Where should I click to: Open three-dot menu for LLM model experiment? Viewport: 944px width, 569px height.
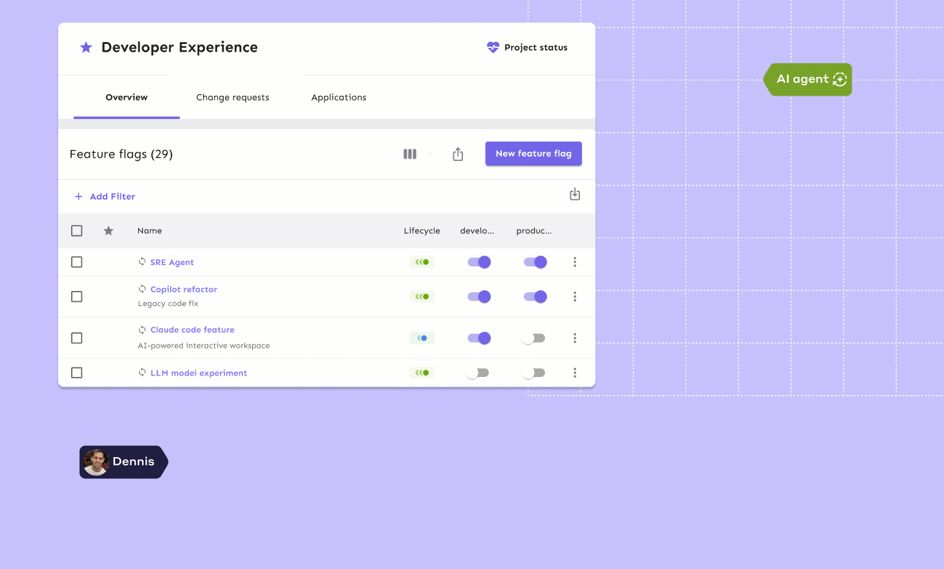coord(575,373)
